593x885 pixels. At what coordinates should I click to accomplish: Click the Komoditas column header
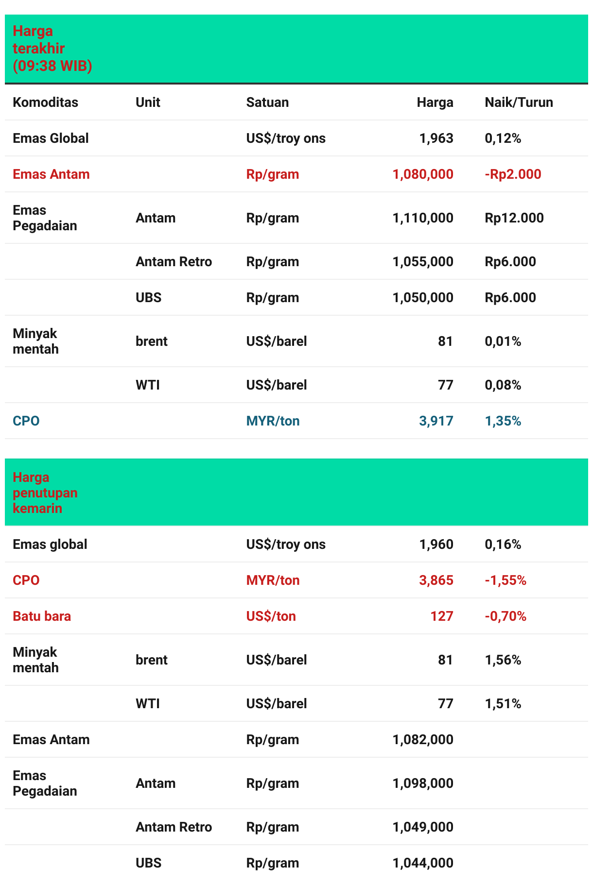coord(45,102)
